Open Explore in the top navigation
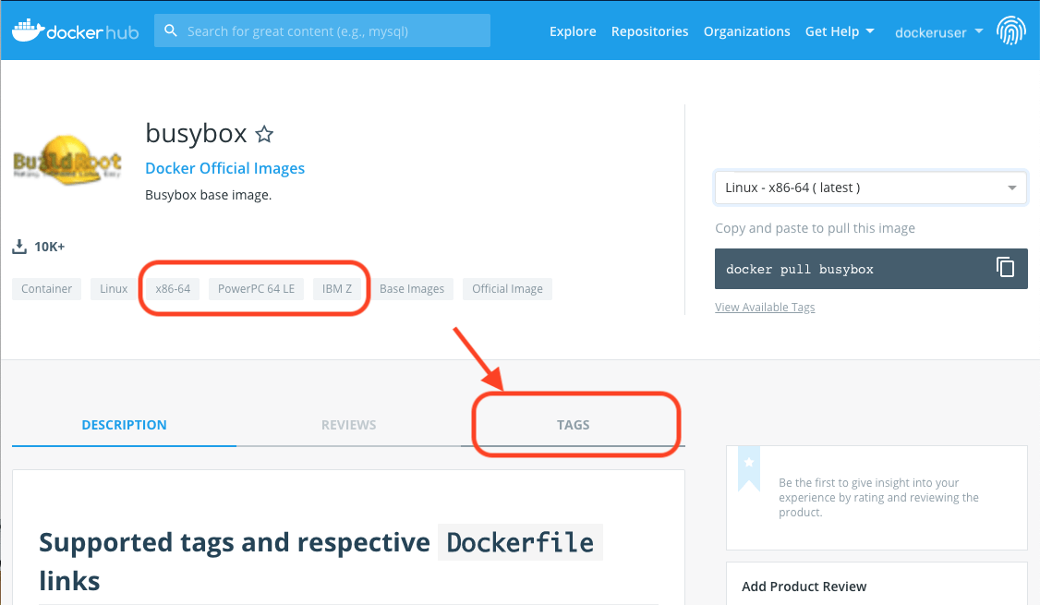Image resolution: width=1040 pixels, height=605 pixels. pyautogui.click(x=573, y=31)
